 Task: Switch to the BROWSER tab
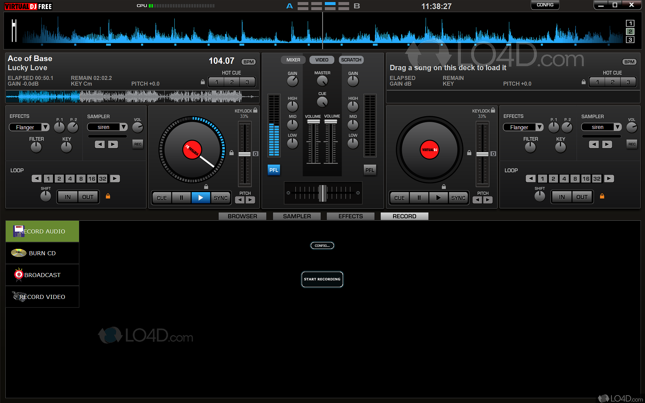[x=242, y=216]
